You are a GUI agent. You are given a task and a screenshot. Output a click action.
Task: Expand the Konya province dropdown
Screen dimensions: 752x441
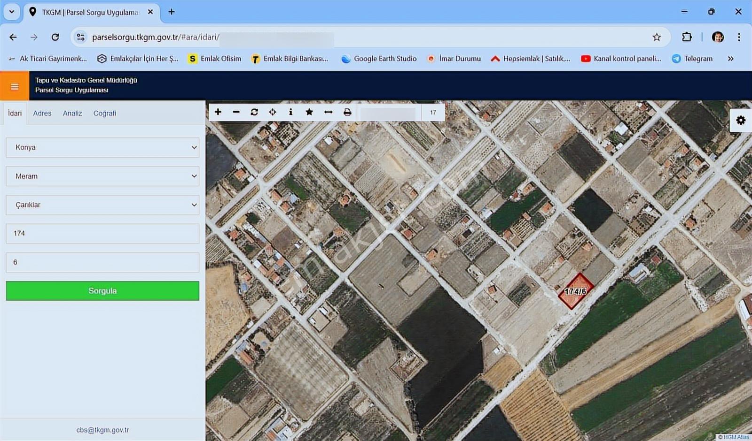point(102,147)
